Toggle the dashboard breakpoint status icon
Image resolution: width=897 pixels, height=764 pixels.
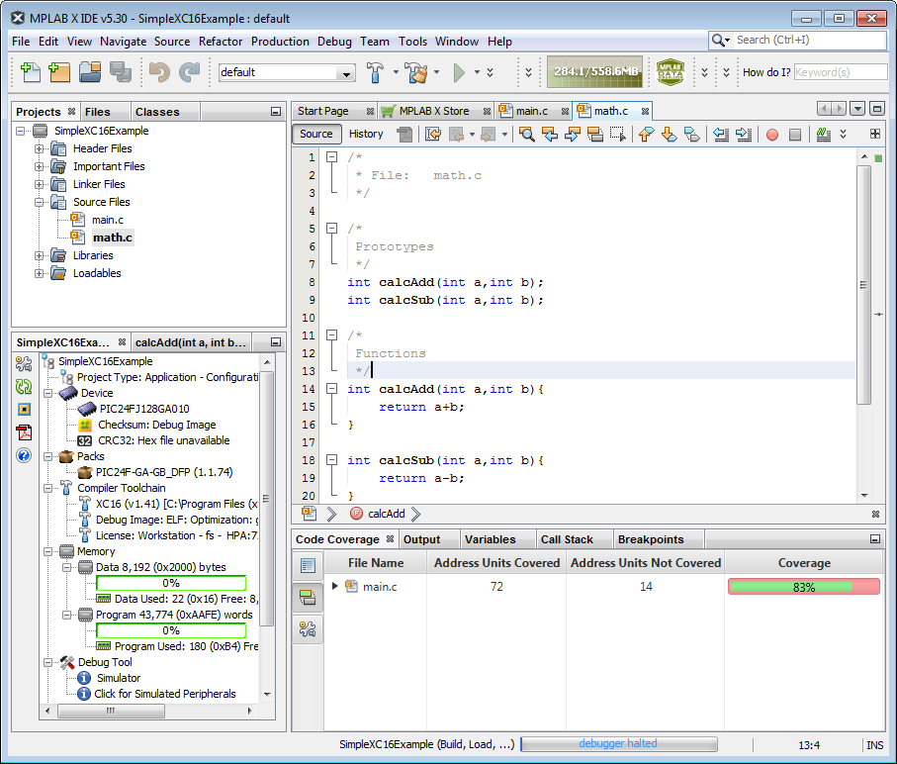[24, 409]
